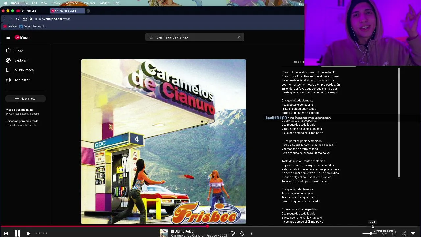The width and height of the screenshot is (421, 237).
Task: Click the search field with caramelos de cianuro
Action: pyautogui.click(x=195, y=37)
